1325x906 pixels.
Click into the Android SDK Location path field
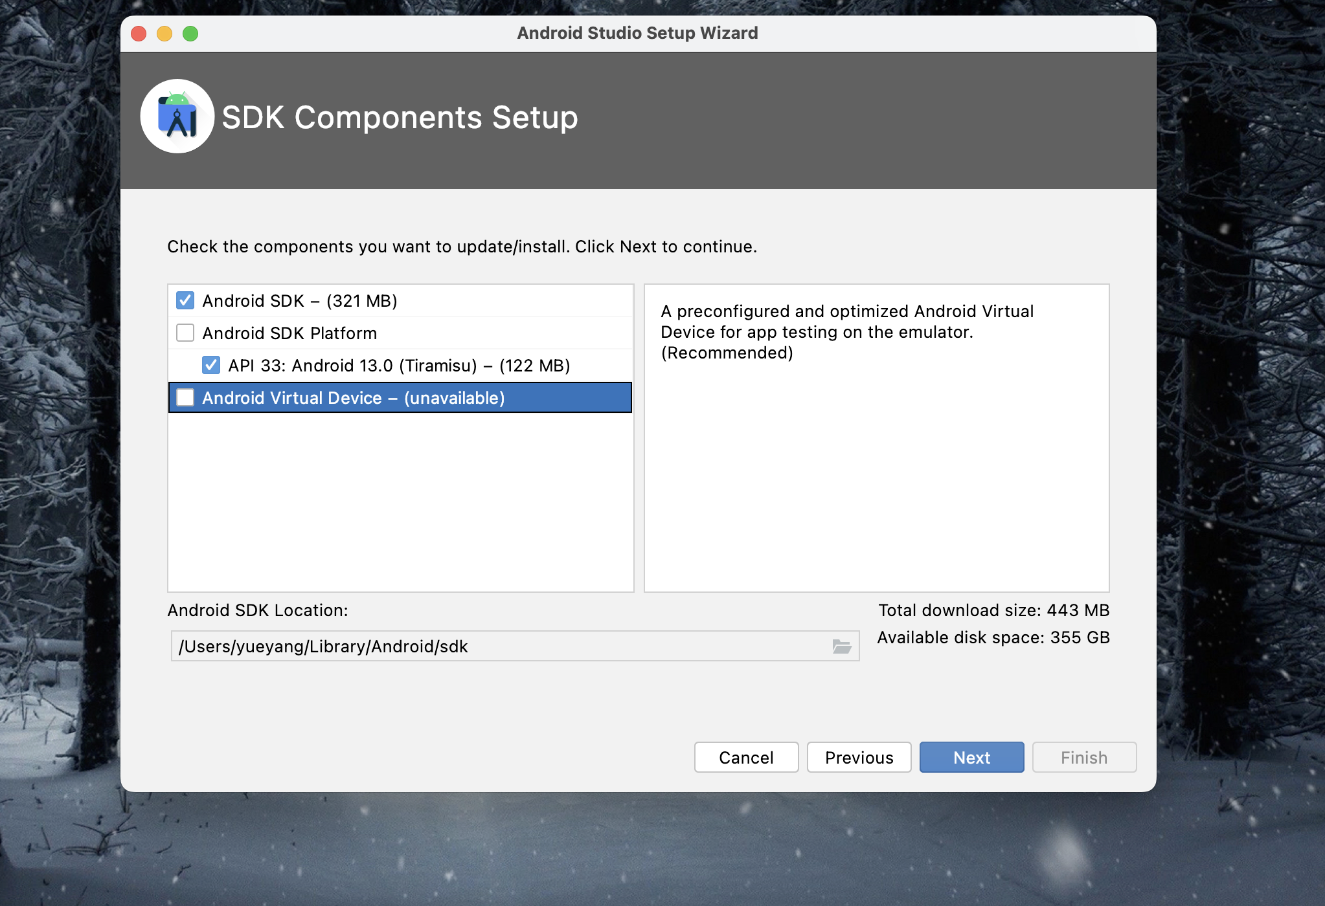click(499, 646)
